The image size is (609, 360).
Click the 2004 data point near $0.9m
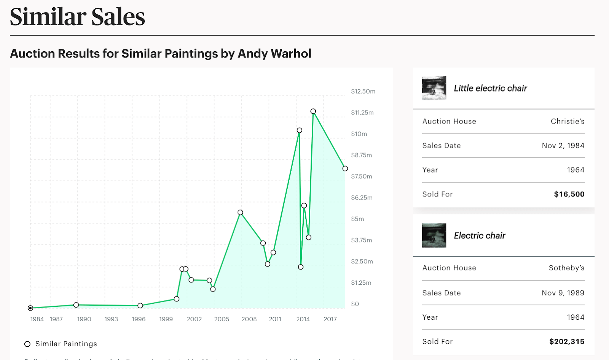point(213,289)
